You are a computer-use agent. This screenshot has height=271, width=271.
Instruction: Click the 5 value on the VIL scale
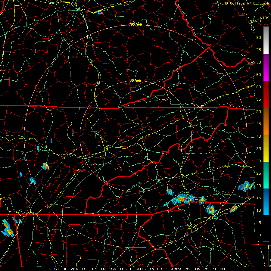pos(260,223)
